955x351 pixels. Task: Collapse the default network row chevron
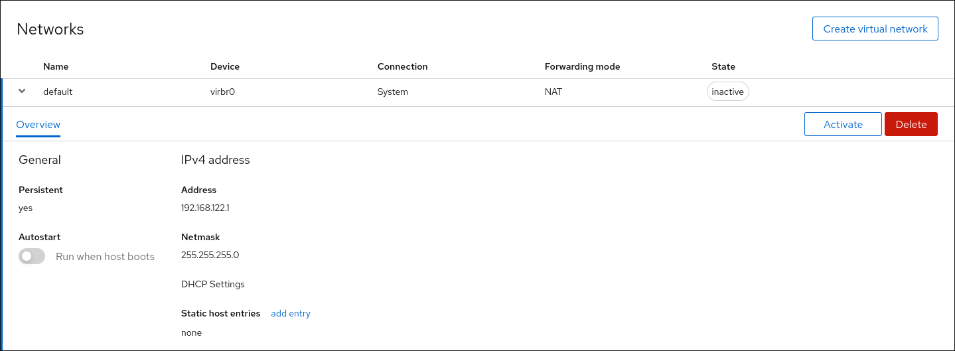tap(22, 92)
